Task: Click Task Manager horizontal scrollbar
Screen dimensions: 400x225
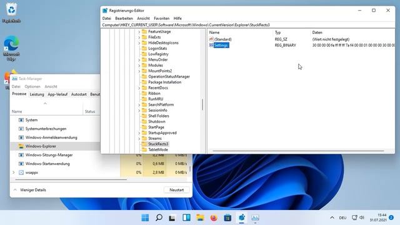Action: (71, 179)
